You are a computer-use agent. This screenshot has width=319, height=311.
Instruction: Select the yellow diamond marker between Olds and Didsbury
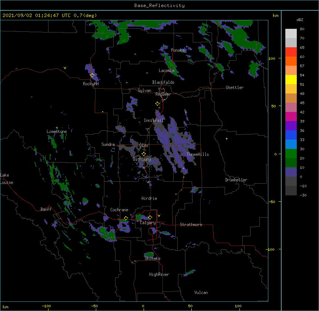[x=144, y=154]
